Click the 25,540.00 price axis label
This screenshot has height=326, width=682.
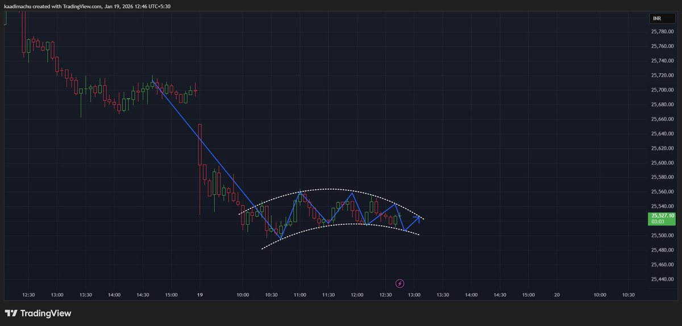662,207
